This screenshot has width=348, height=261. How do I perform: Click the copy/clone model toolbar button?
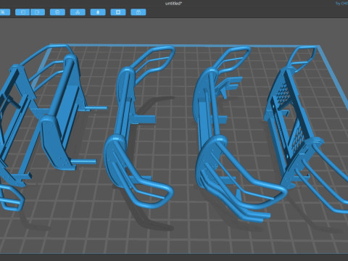coord(57,12)
